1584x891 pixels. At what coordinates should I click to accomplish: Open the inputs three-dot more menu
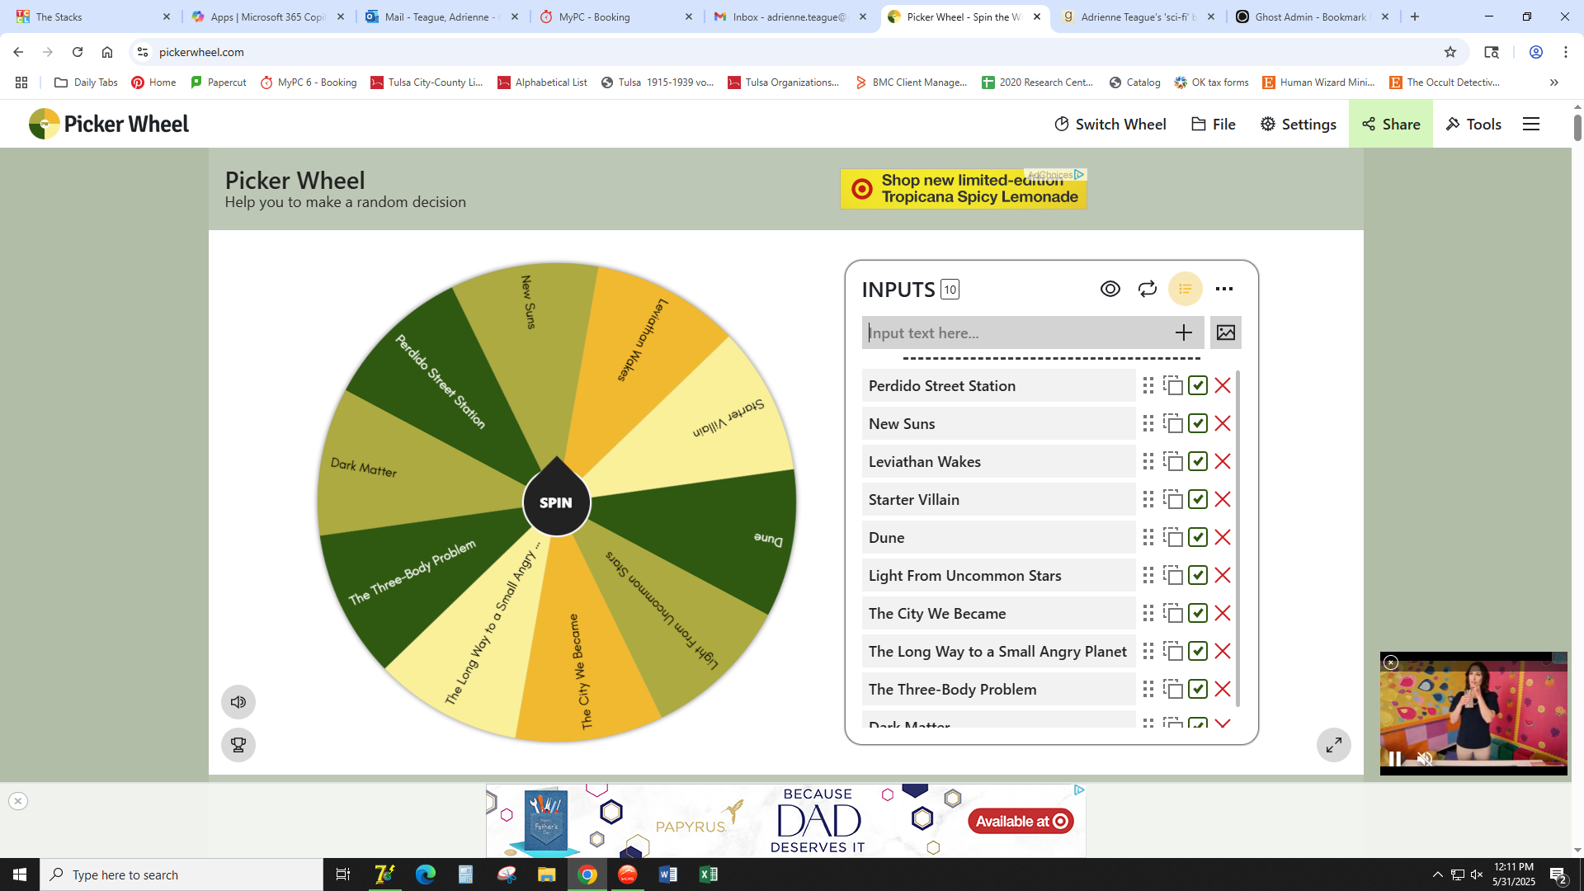[1224, 289]
